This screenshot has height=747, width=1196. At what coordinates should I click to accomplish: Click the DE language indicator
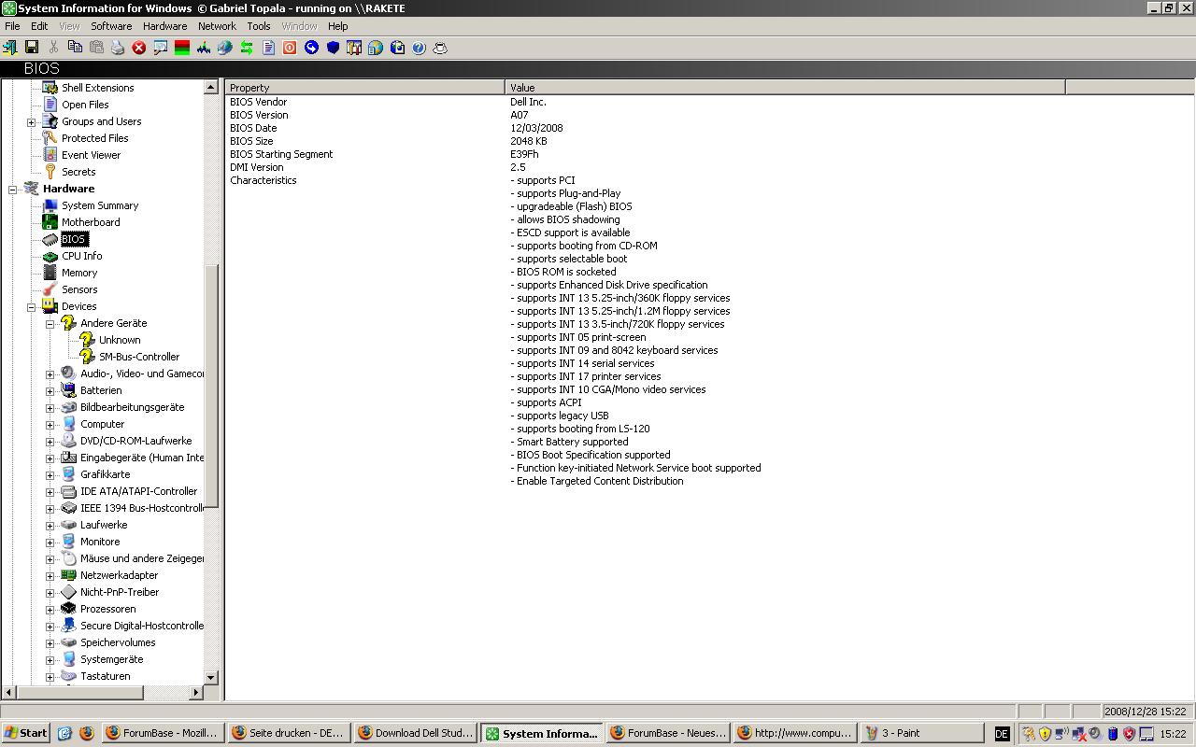click(1002, 734)
